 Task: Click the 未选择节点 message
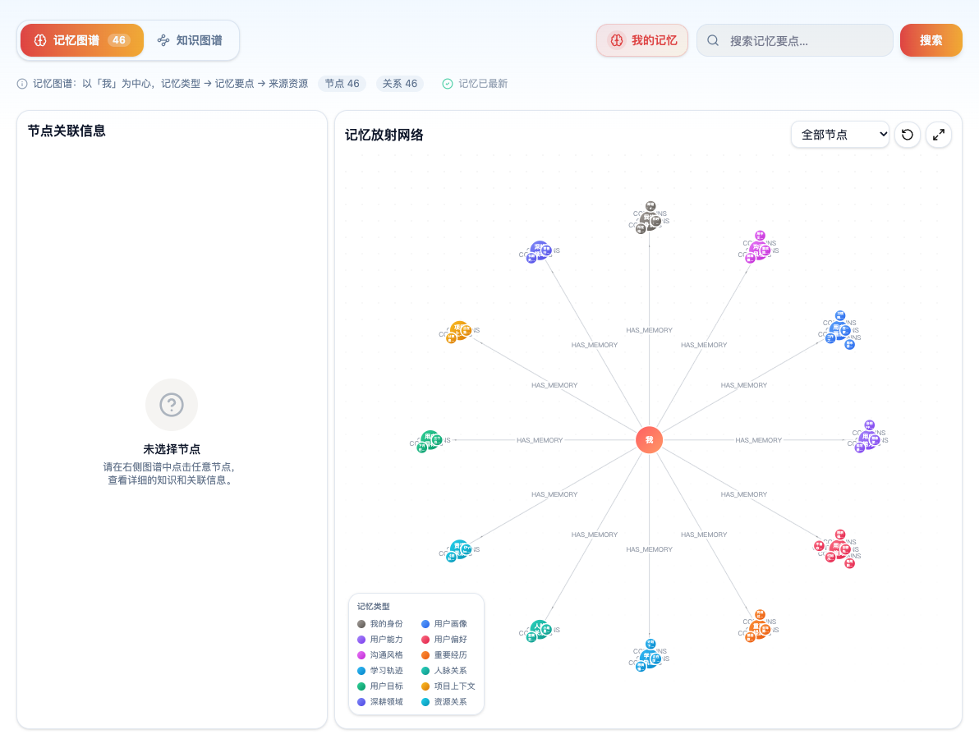pyautogui.click(x=172, y=449)
